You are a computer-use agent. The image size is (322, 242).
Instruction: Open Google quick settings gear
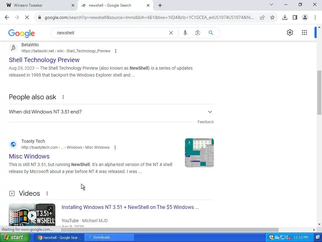[290, 32]
